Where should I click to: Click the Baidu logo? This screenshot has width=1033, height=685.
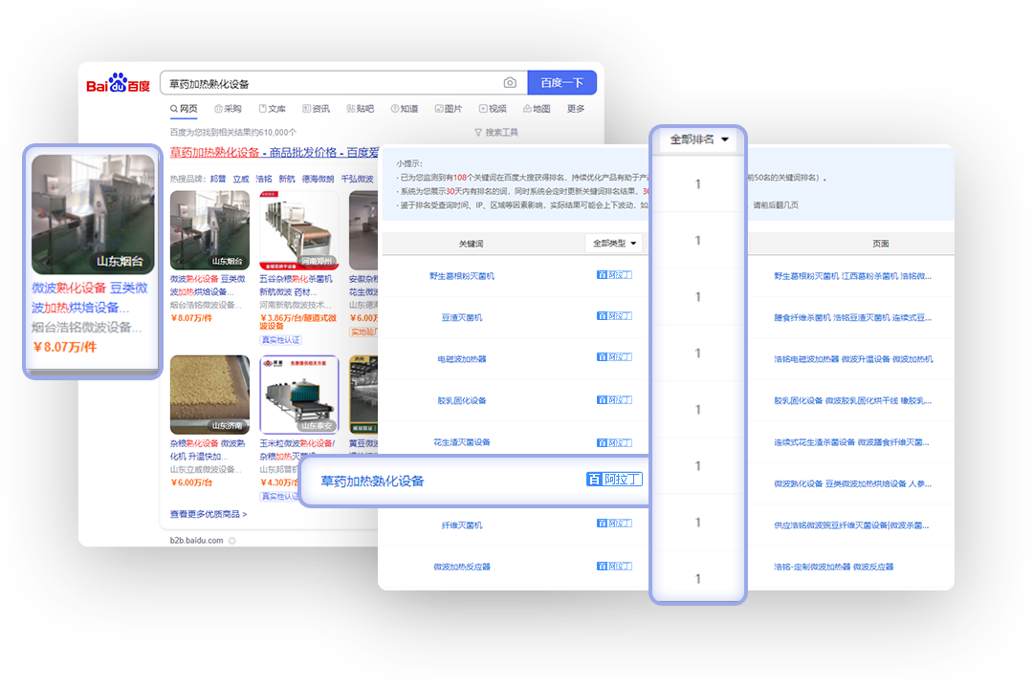(118, 83)
